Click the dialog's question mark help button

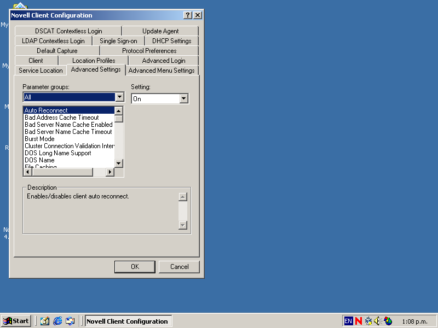pos(188,15)
